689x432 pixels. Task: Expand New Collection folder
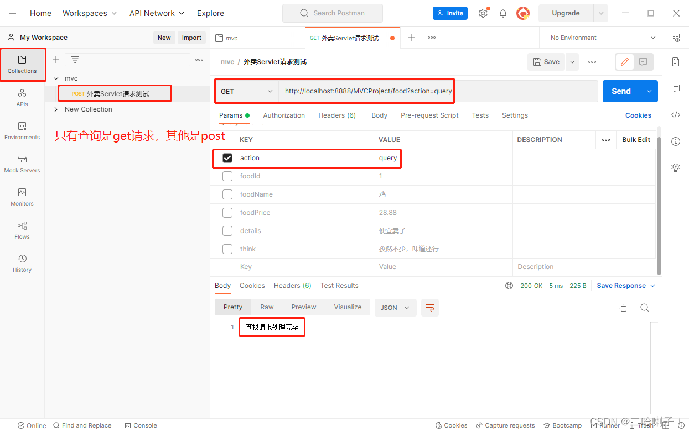point(56,109)
